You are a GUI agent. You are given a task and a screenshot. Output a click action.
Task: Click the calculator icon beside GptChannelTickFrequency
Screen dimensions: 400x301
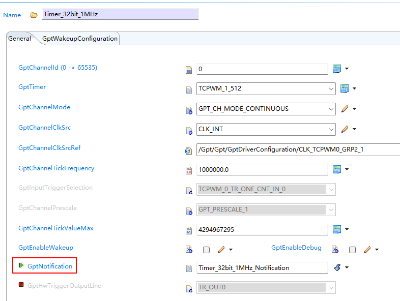coord(337,169)
